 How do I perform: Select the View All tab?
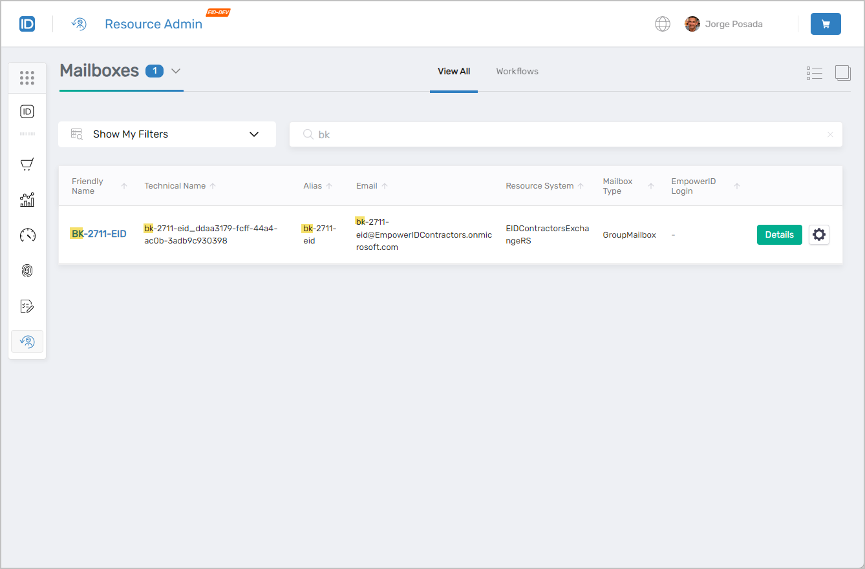pyautogui.click(x=453, y=71)
